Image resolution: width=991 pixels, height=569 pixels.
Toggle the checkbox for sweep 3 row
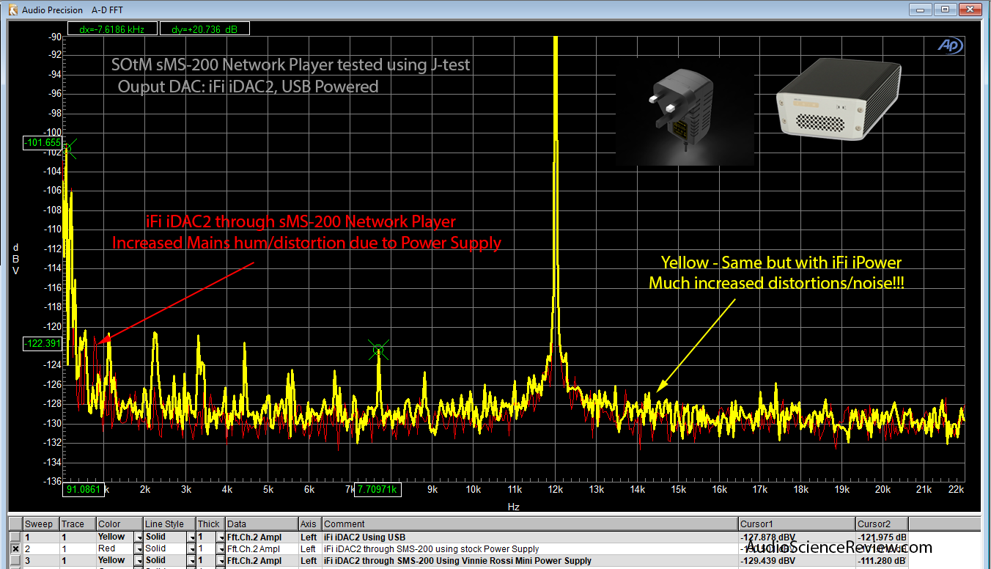(x=15, y=560)
